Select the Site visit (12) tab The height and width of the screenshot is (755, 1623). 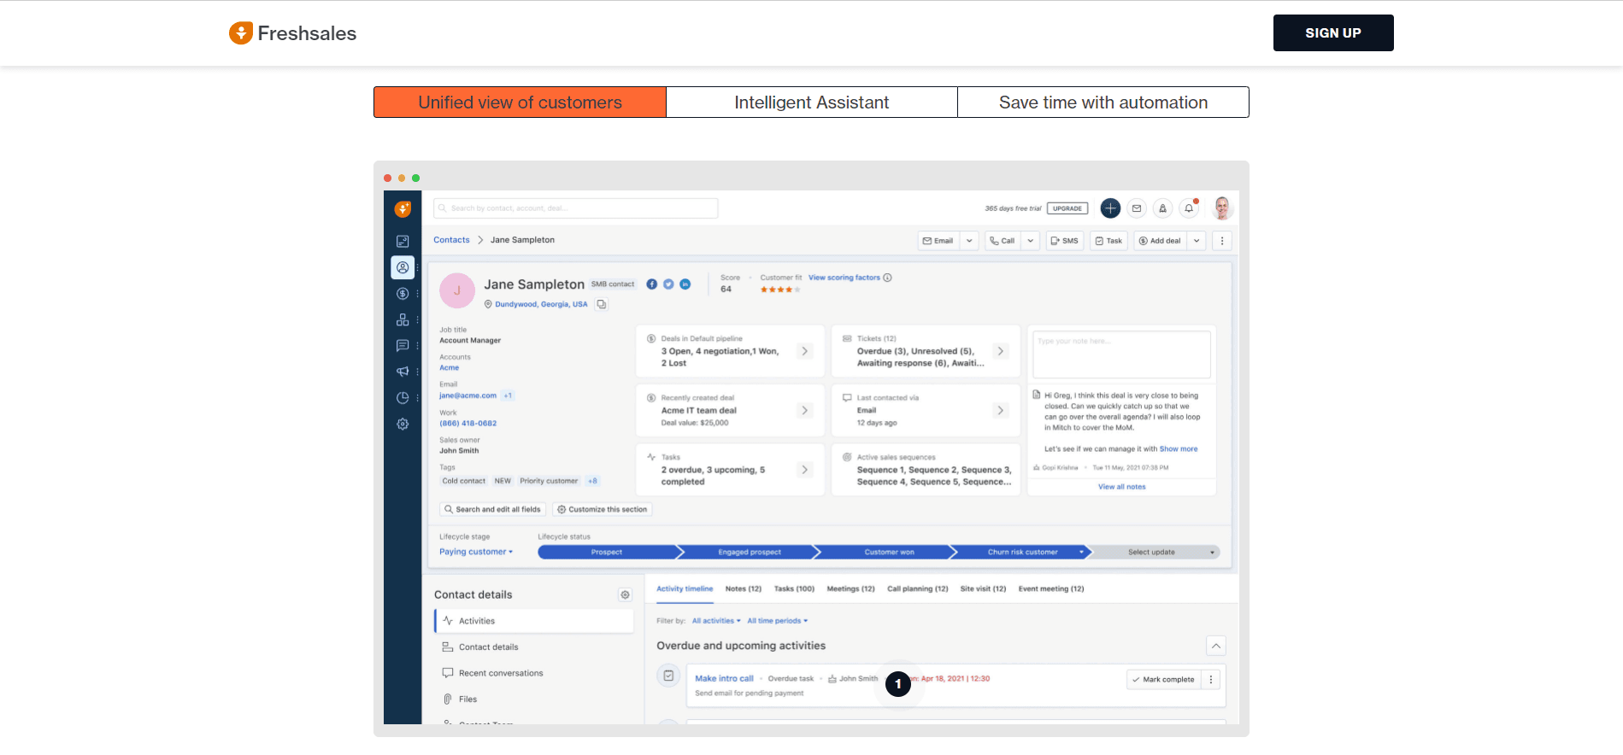coord(983,589)
